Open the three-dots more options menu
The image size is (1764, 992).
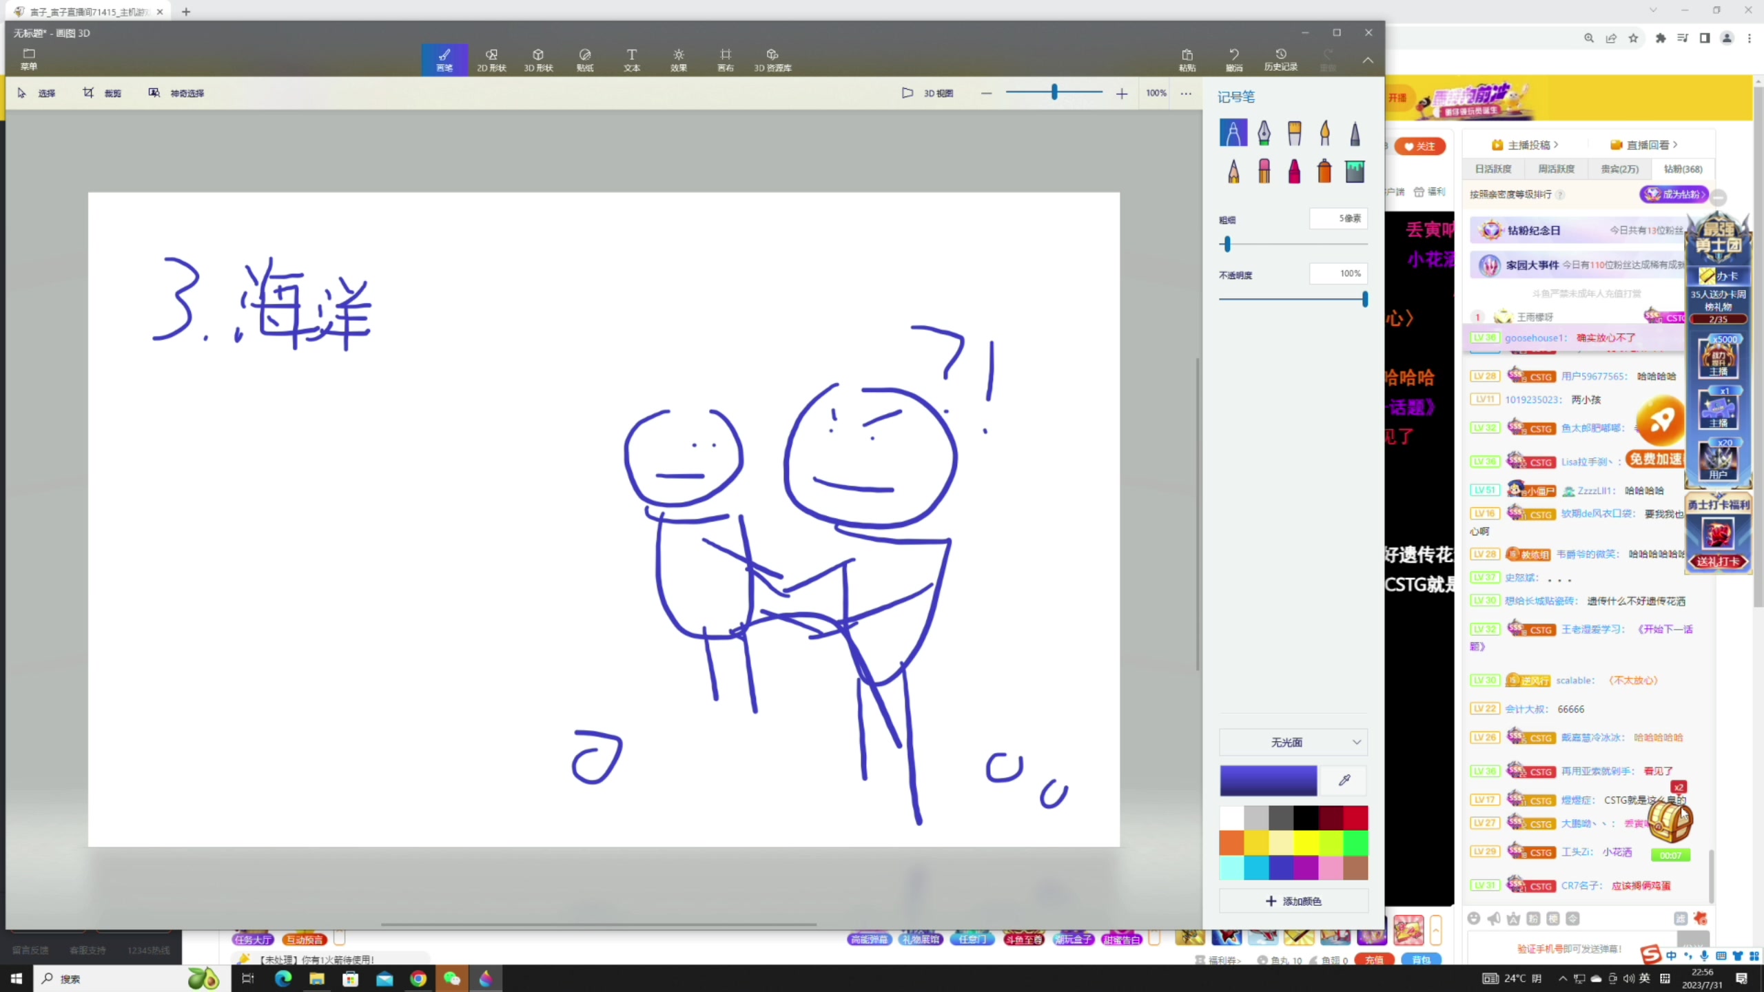[x=1186, y=93]
